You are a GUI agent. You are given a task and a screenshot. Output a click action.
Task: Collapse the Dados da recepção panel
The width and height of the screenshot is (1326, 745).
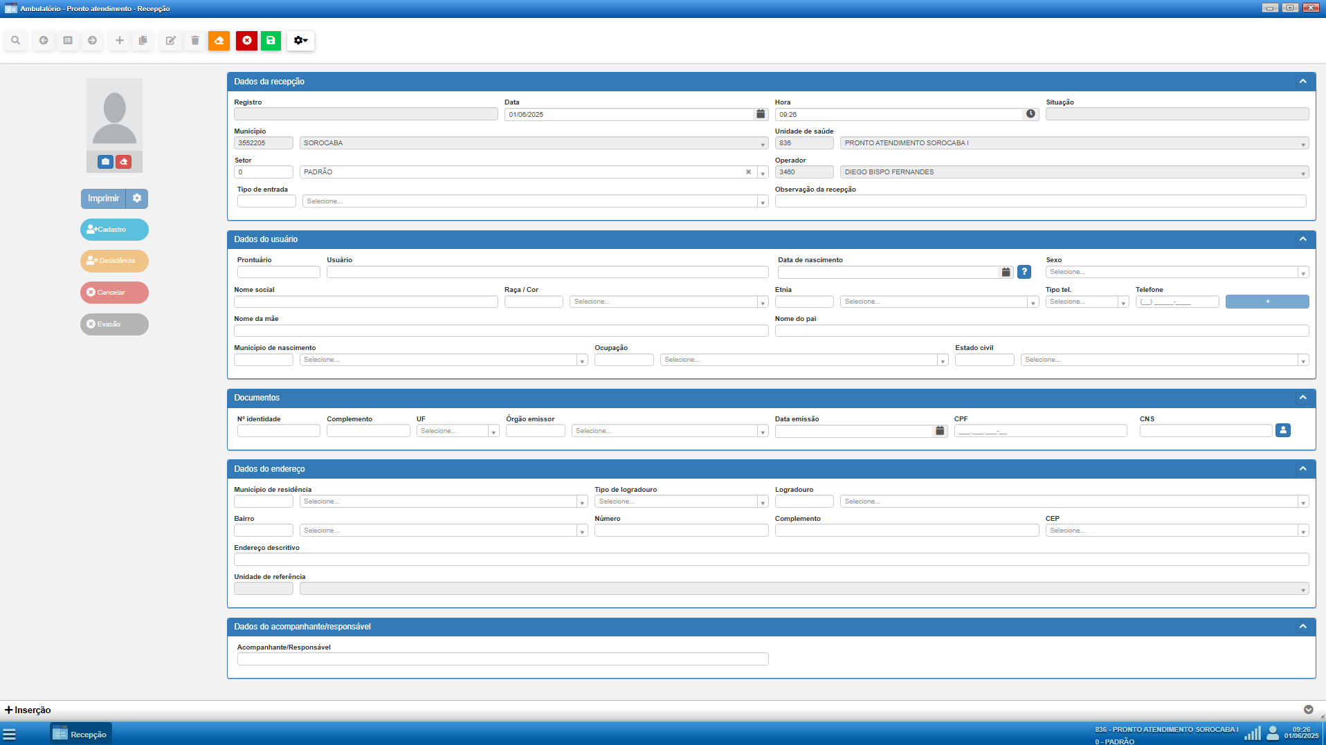(x=1302, y=82)
